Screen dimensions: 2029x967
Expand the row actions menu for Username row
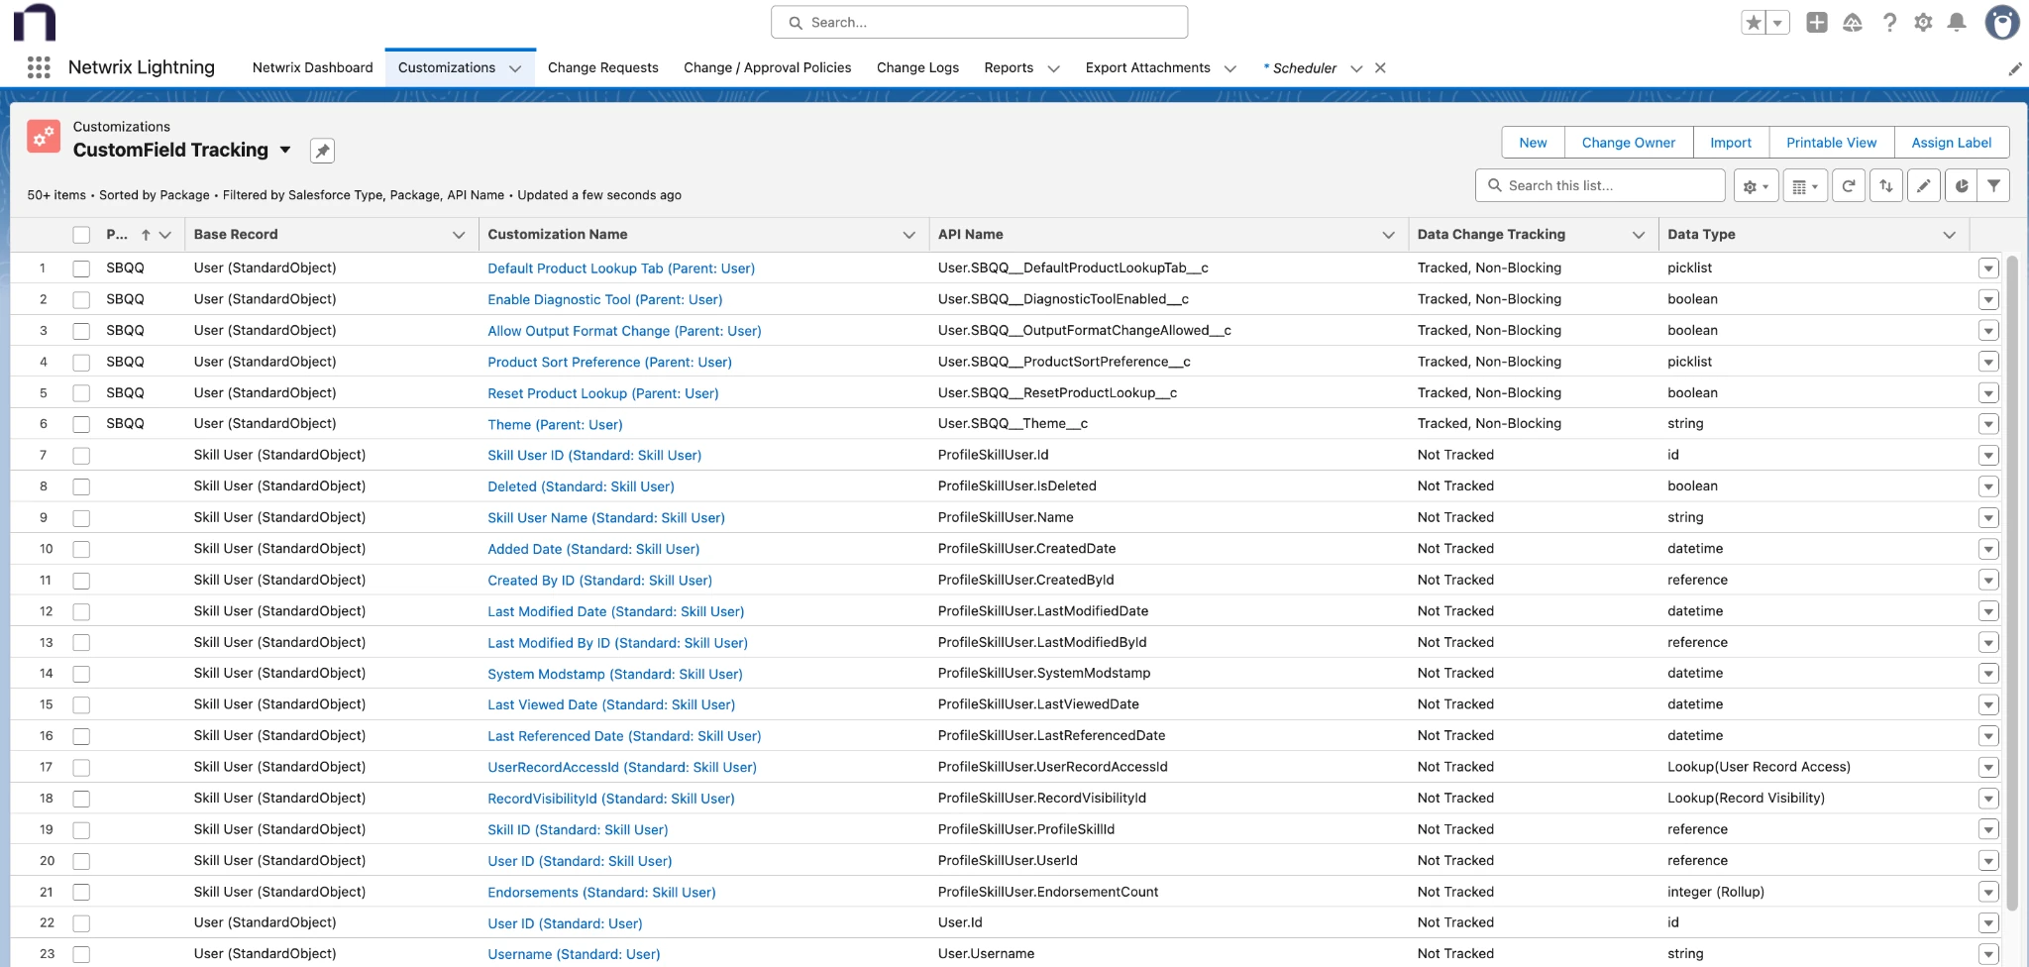click(x=1989, y=952)
